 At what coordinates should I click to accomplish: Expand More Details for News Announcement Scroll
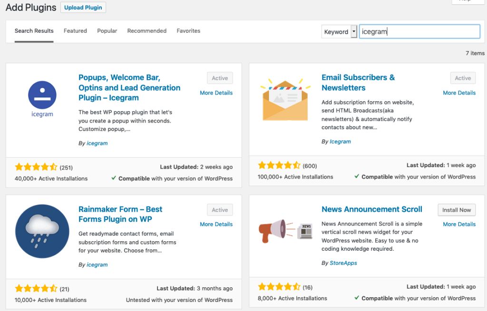[x=459, y=224]
